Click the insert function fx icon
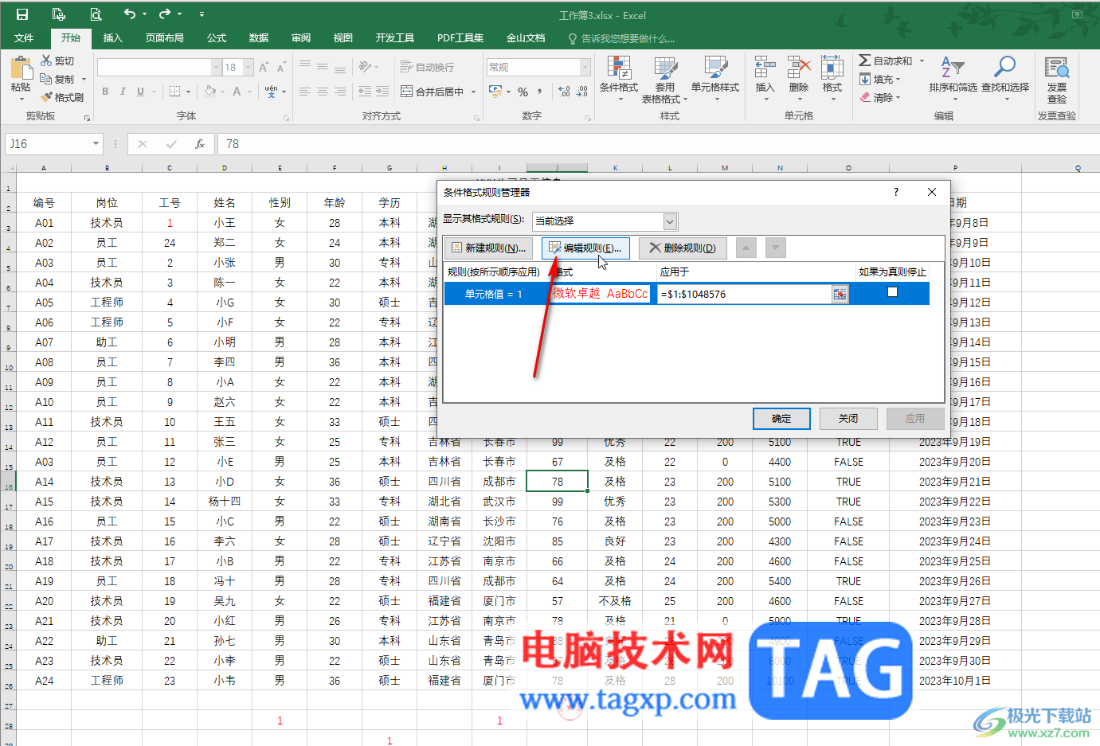 [x=200, y=144]
